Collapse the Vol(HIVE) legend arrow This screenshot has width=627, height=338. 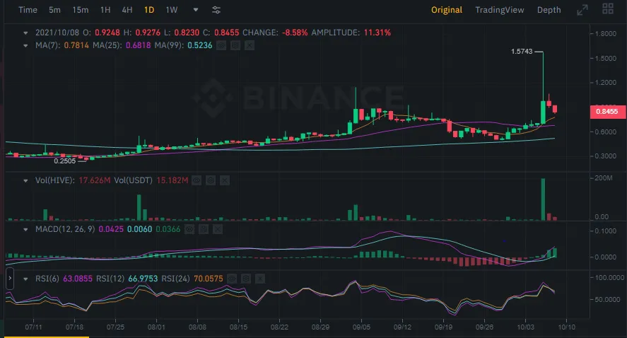(25, 181)
